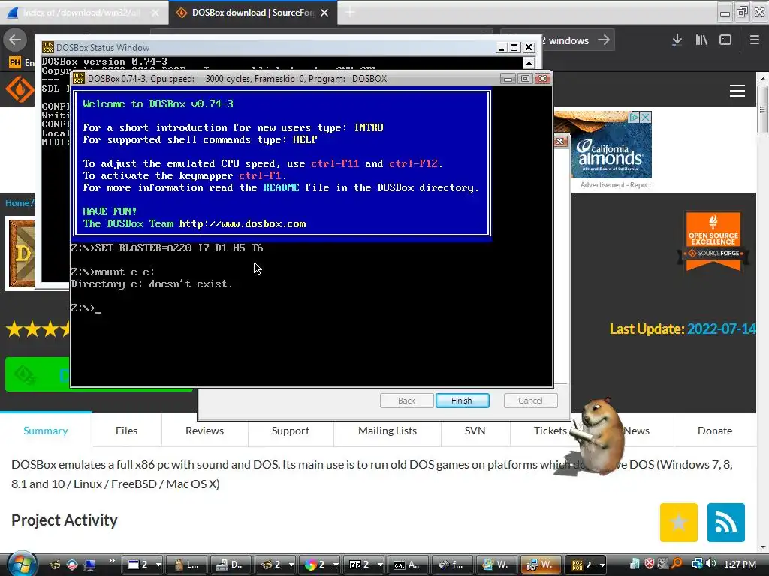Screen dimensions: 769x576
Task: Click the Cancel button in the installer
Action: pos(530,400)
